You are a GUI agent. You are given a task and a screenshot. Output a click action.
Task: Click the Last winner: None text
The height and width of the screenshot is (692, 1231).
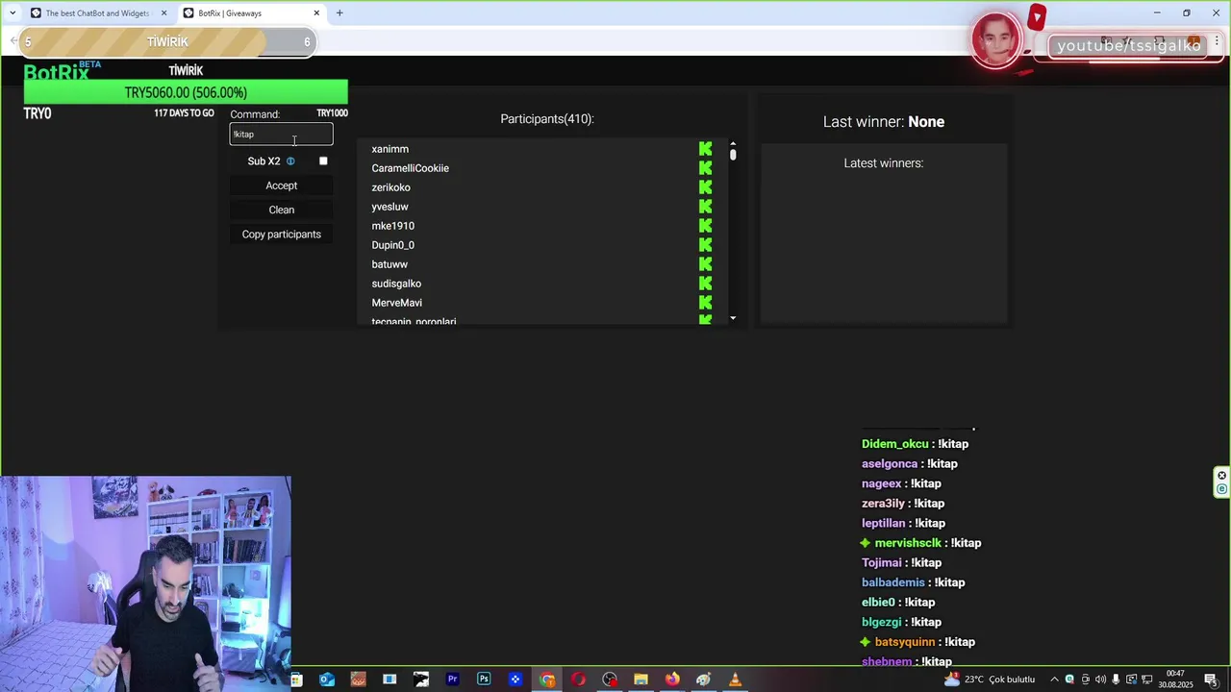point(884,122)
